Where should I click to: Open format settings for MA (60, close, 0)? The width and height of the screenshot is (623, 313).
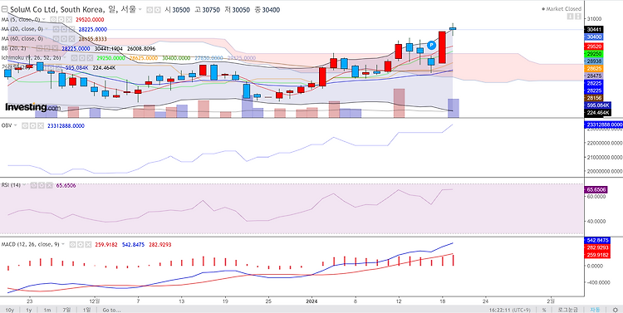(x=64, y=38)
